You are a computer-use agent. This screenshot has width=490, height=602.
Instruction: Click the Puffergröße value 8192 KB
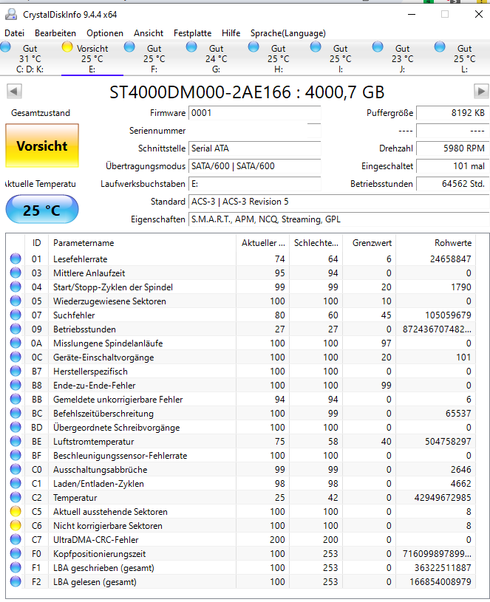(x=453, y=113)
